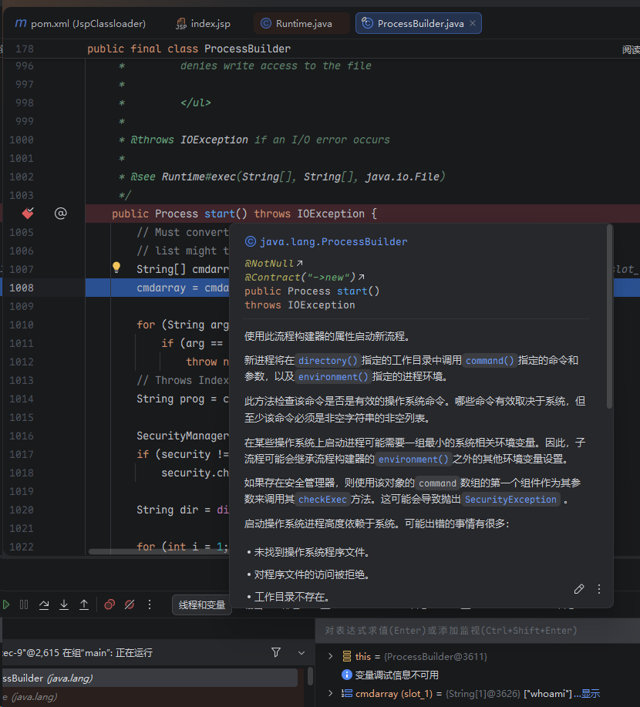Toggle the mute breakpoints icon
This screenshot has height=707, width=640.
pyautogui.click(x=130, y=604)
